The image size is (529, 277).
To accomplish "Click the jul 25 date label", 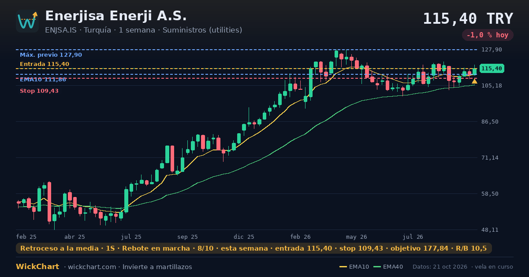I will pyautogui.click(x=131, y=237).
